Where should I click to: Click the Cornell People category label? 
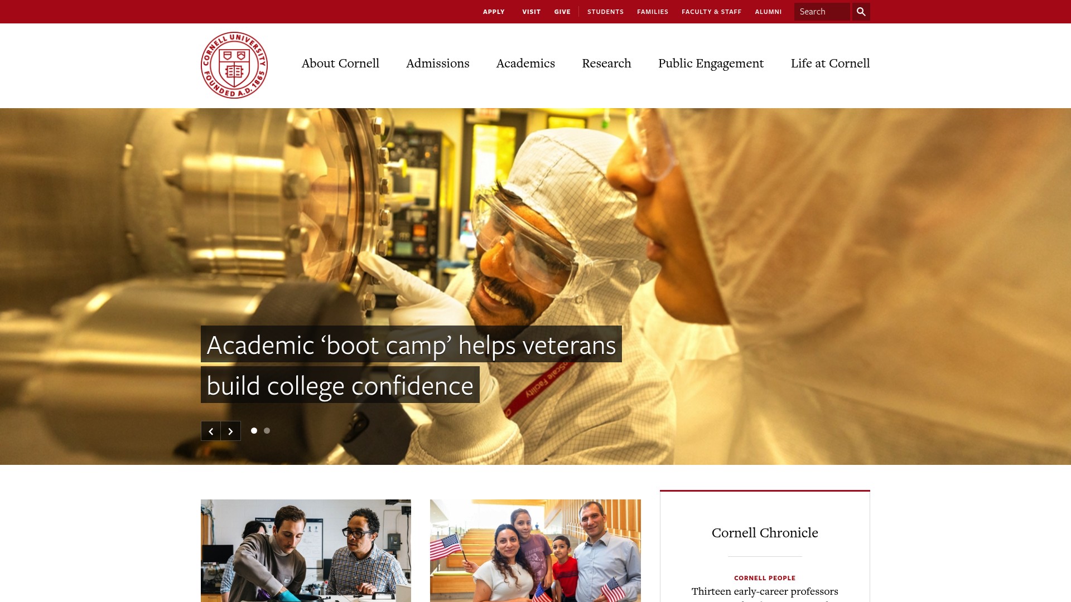(x=765, y=578)
